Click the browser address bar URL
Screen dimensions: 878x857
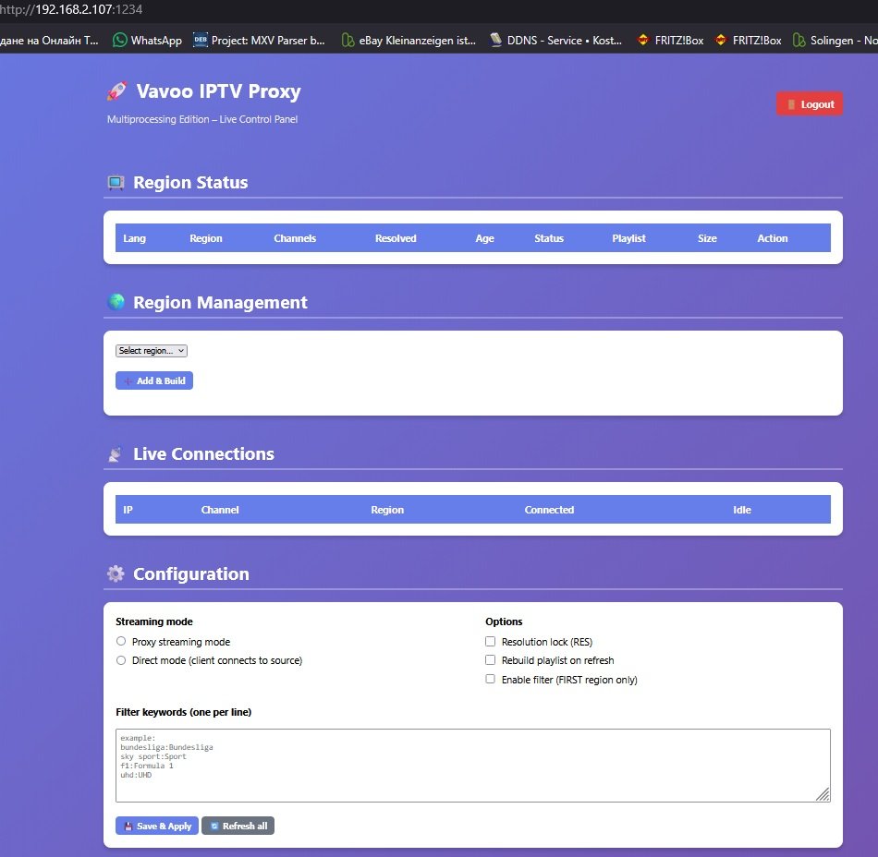pos(71,9)
